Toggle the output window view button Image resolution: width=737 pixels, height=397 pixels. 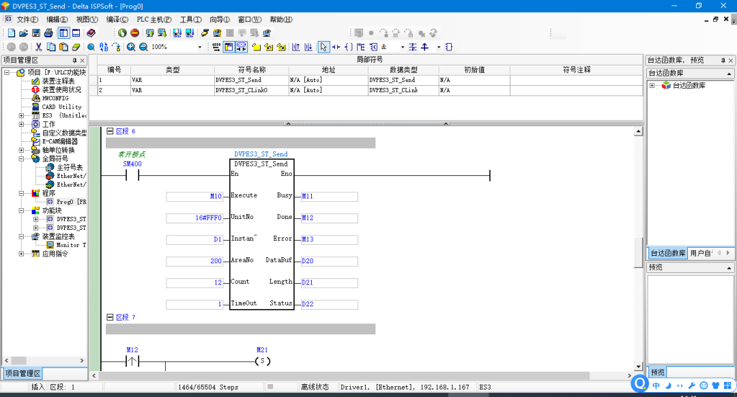pos(76,33)
